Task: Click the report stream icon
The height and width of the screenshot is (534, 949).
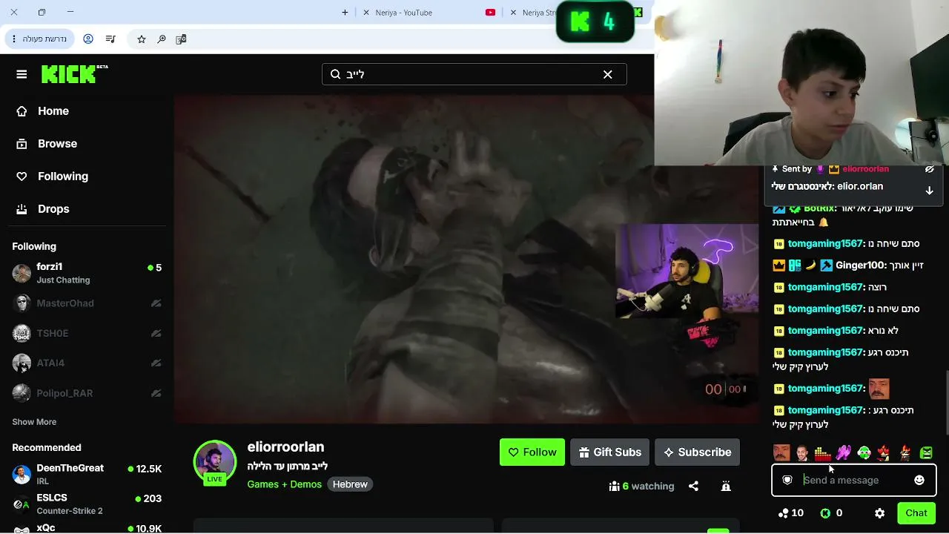Action: click(726, 487)
